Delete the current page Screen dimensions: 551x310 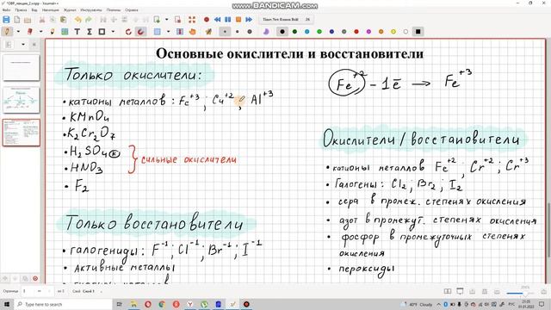177,20
